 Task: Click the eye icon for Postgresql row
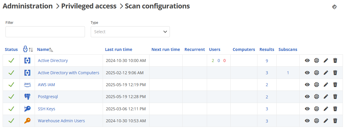click(x=307, y=97)
